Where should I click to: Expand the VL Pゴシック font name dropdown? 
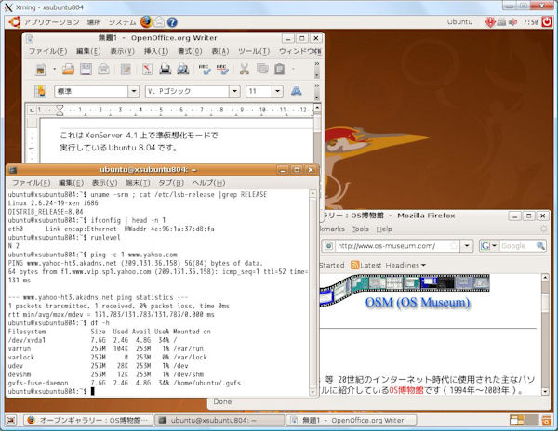click(234, 91)
